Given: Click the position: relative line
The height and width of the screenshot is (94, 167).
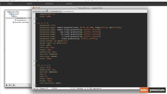Looking at the screenshot, I should (x=49, y=54).
